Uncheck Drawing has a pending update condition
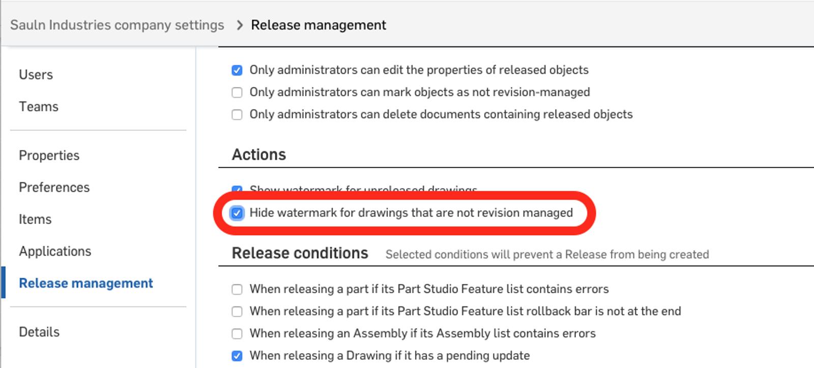 [237, 356]
